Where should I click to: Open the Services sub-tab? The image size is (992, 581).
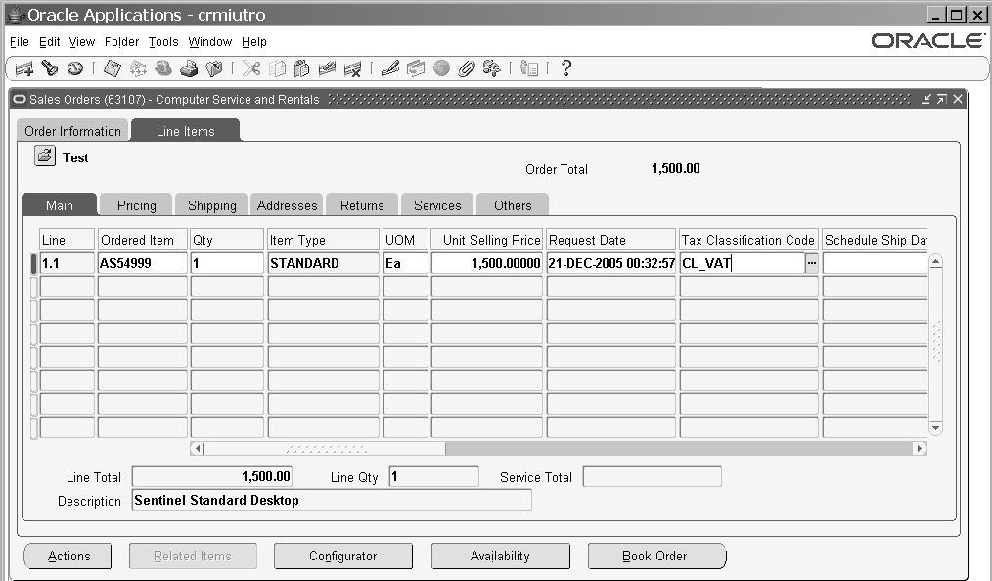[x=437, y=205]
